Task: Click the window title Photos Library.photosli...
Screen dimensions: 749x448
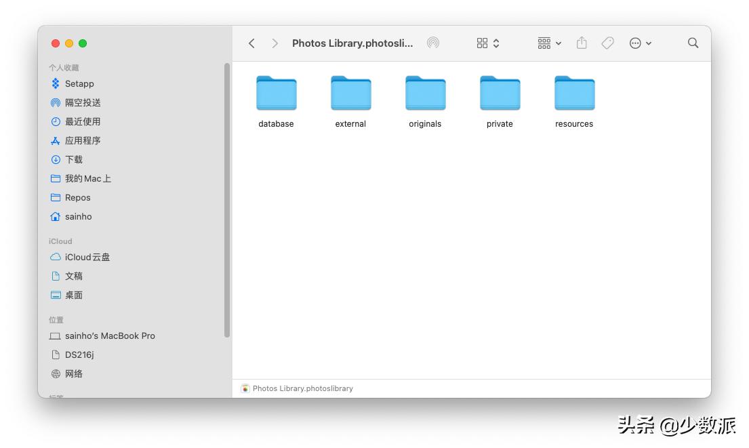Action: tap(352, 43)
